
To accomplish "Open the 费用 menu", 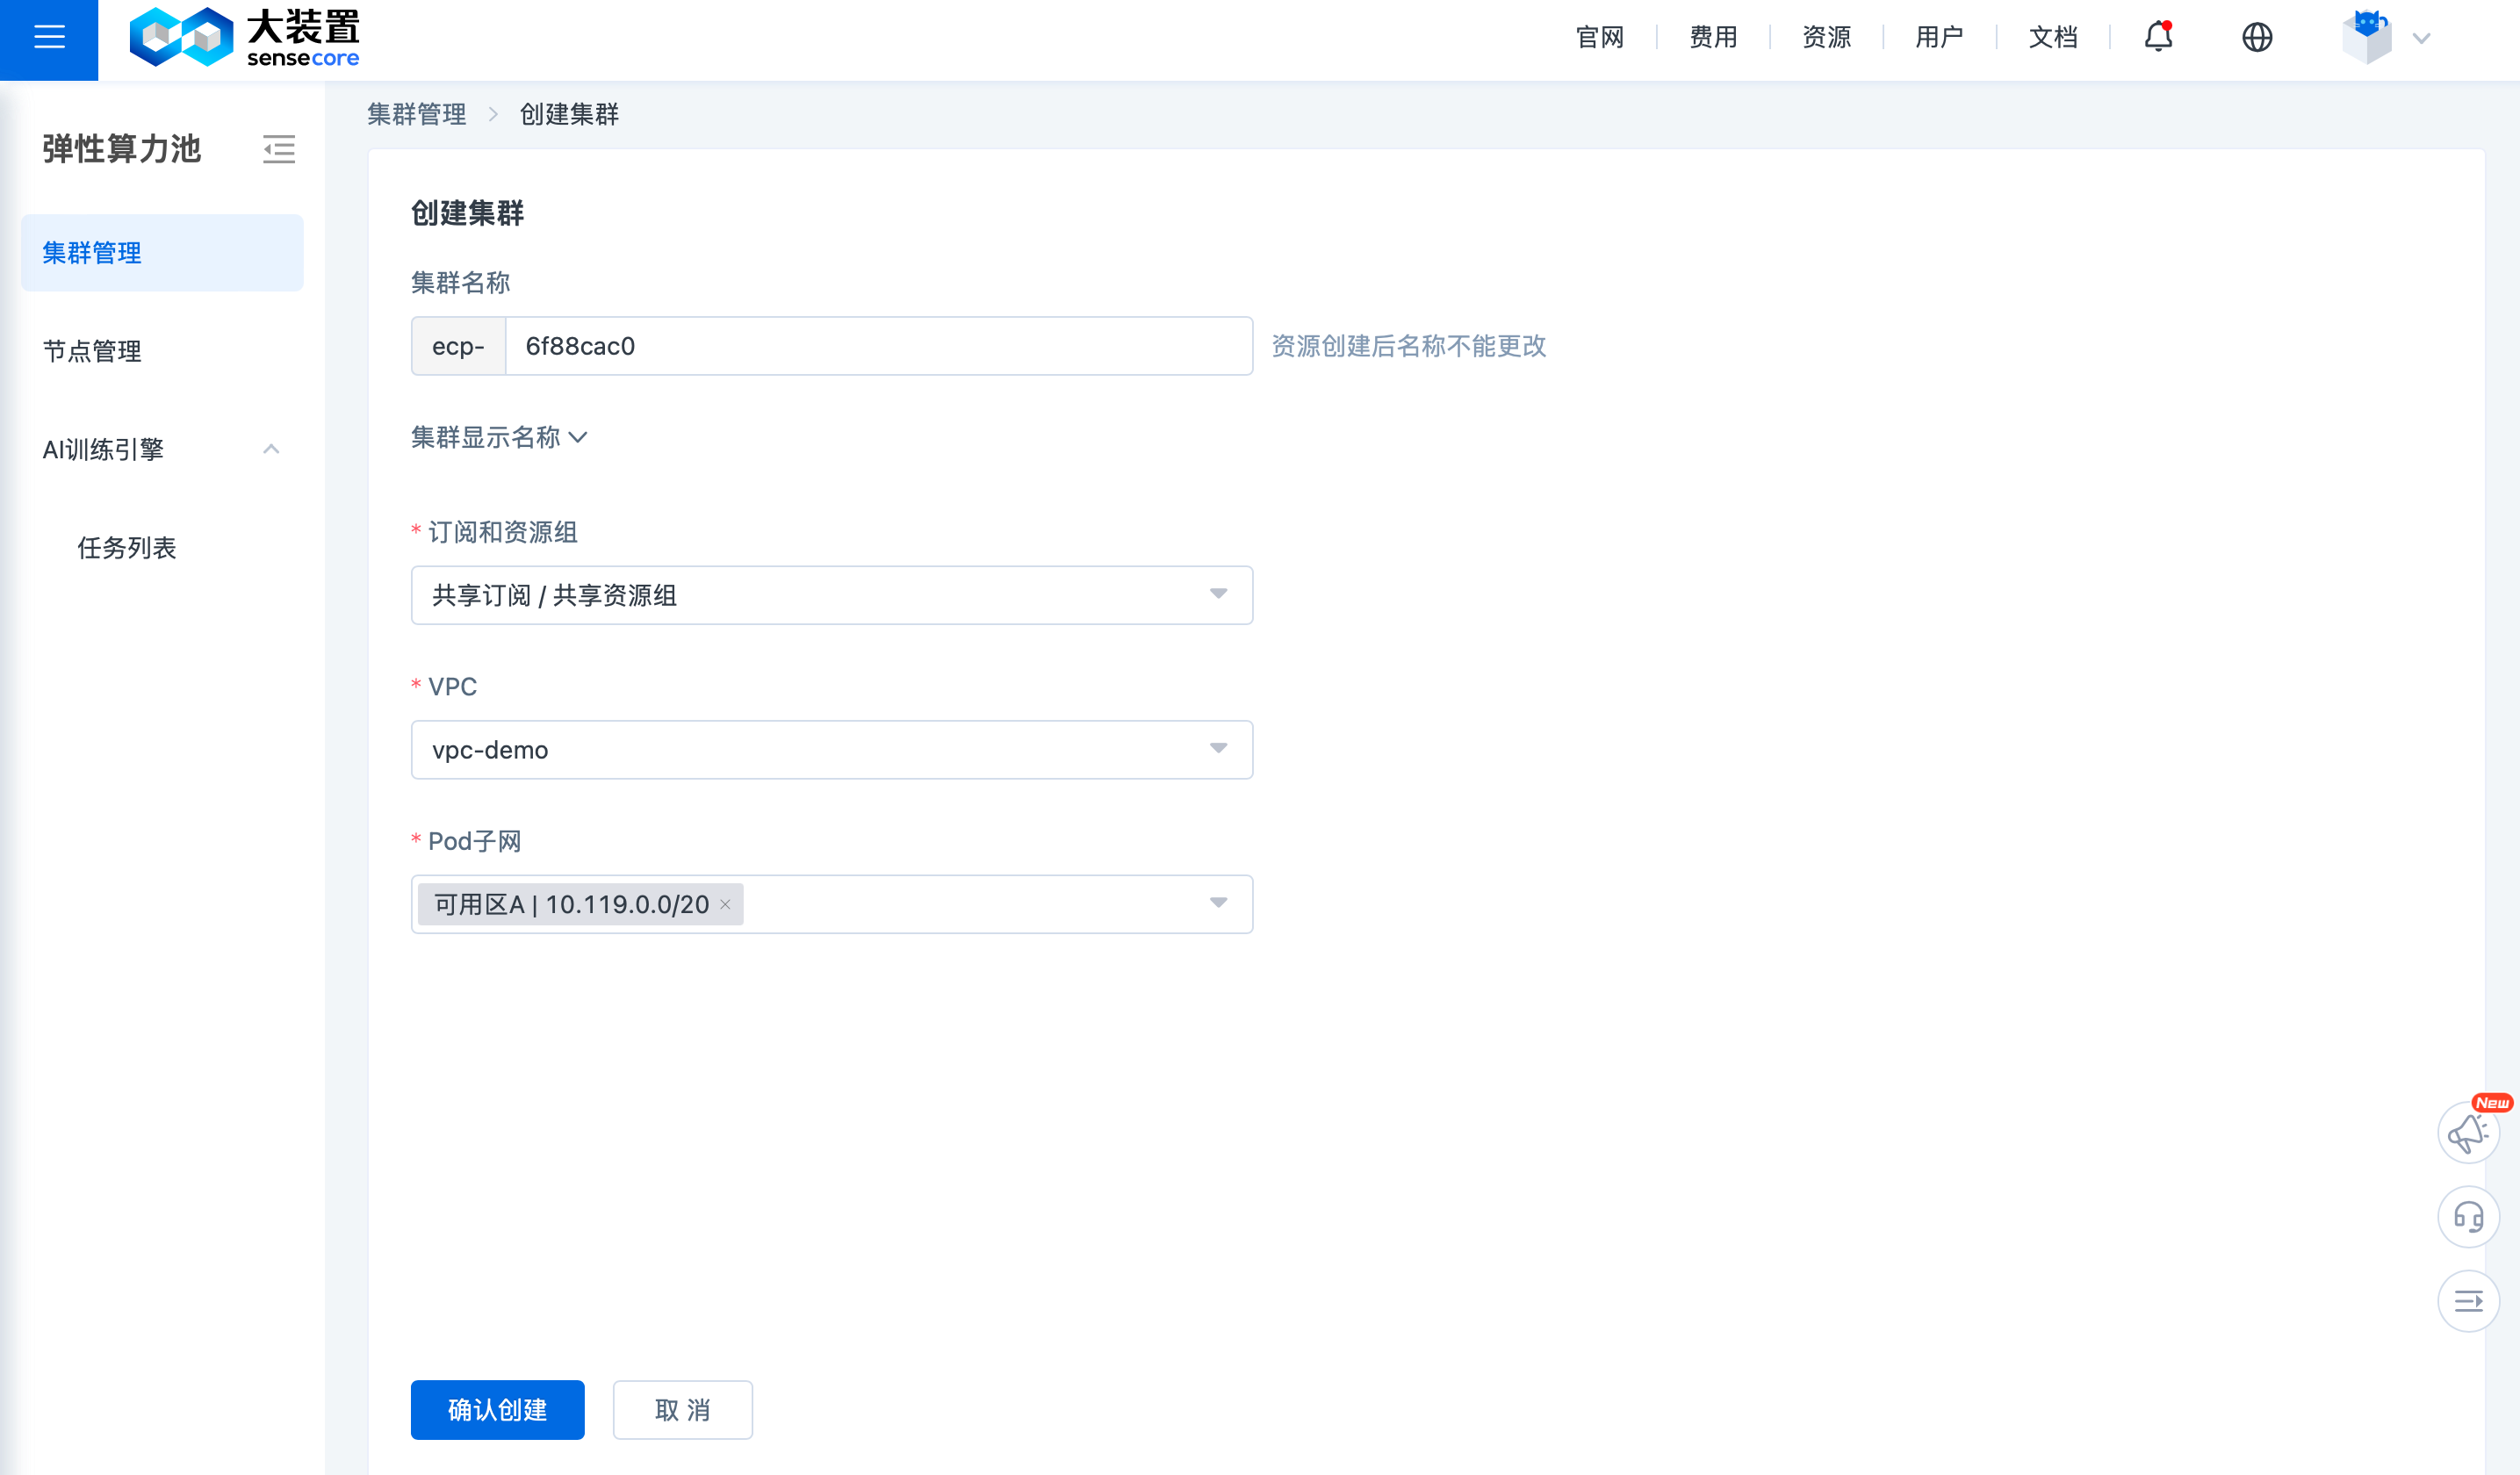I will tap(1713, 38).
